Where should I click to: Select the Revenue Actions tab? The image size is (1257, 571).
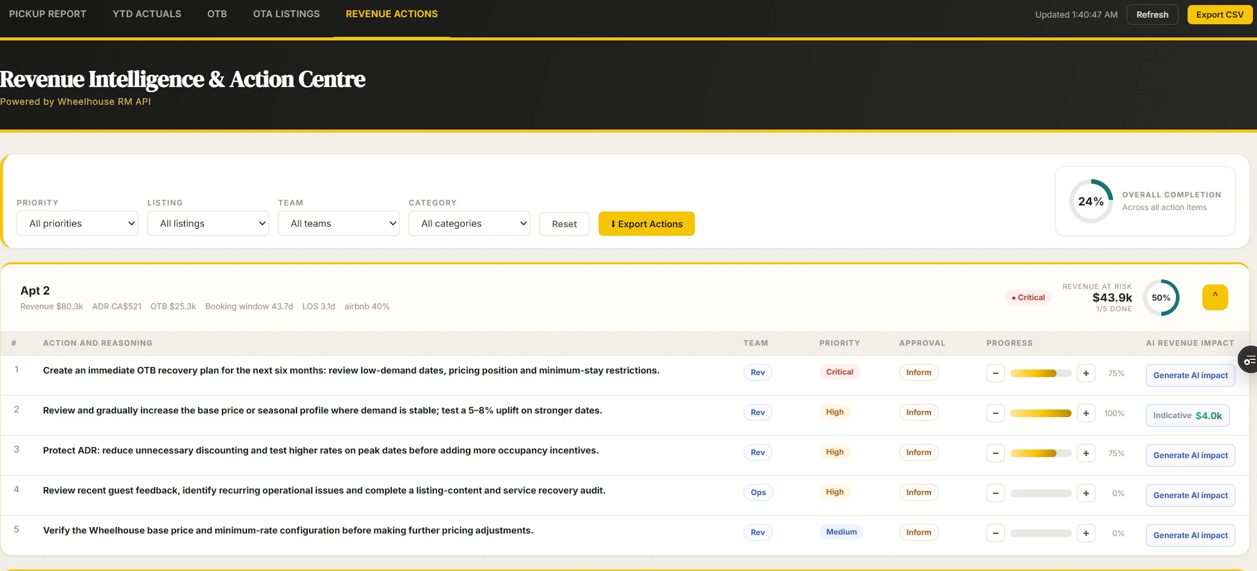[392, 14]
